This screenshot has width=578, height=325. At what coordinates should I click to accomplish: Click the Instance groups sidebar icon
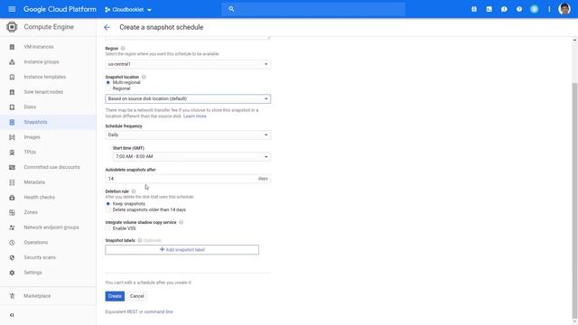coord(12,62)
